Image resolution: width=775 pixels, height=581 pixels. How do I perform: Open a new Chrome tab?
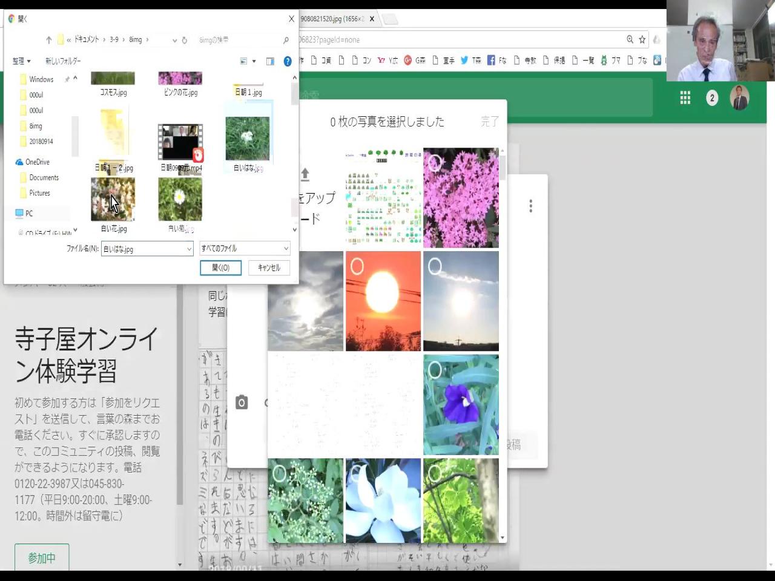pos(391,19)
